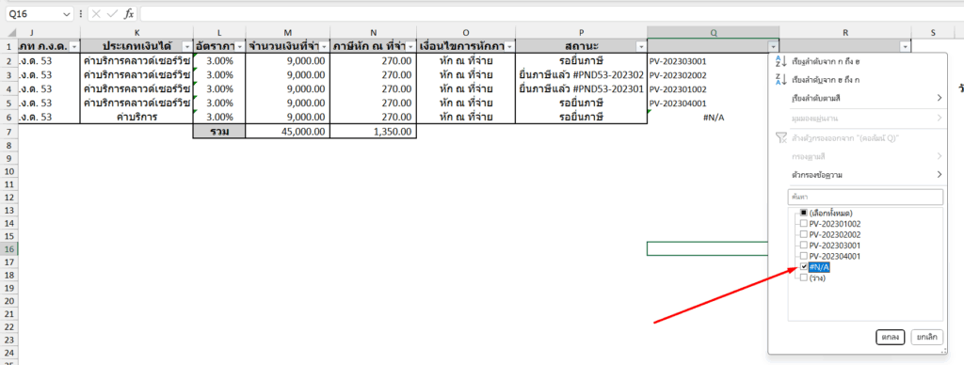This screenshot has width=964, height=365.
Task: Select the column P header
Action: tap(582, 33)
